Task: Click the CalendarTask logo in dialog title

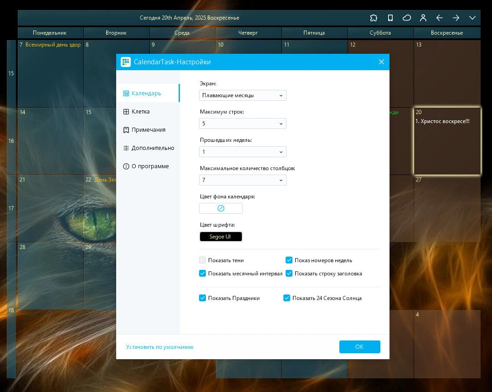Action: tap(126, 62)
